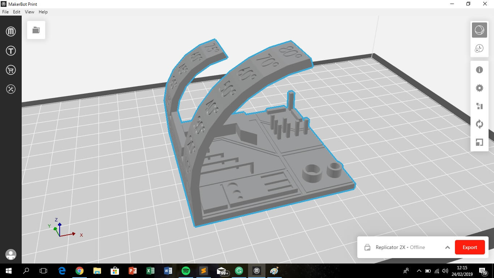The height and width of the screenshot is (278, 494).
Task: Open Windows taskbar search
Action: (26, 271)
